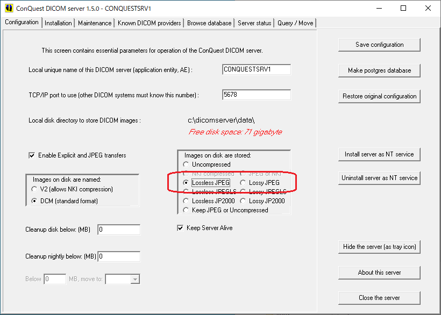The width and height of the screenshot is (441, 315).
Task: Open the Maintenance tab
Action: pos(95,23)
